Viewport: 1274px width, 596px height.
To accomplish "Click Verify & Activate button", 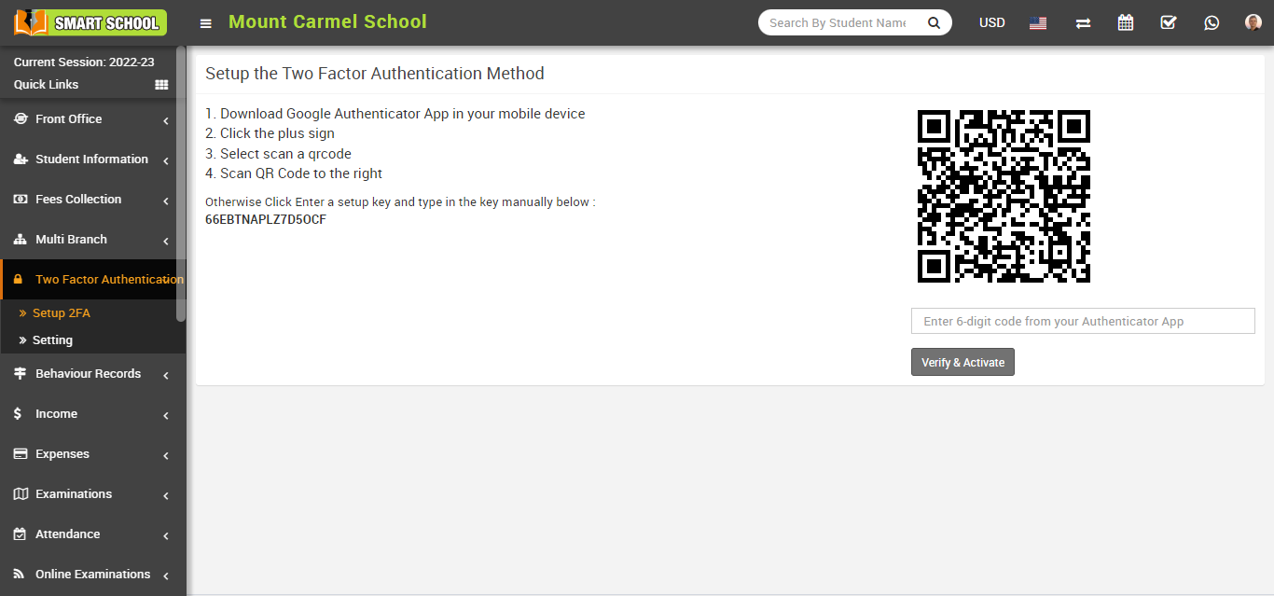I will pos(962,362).
